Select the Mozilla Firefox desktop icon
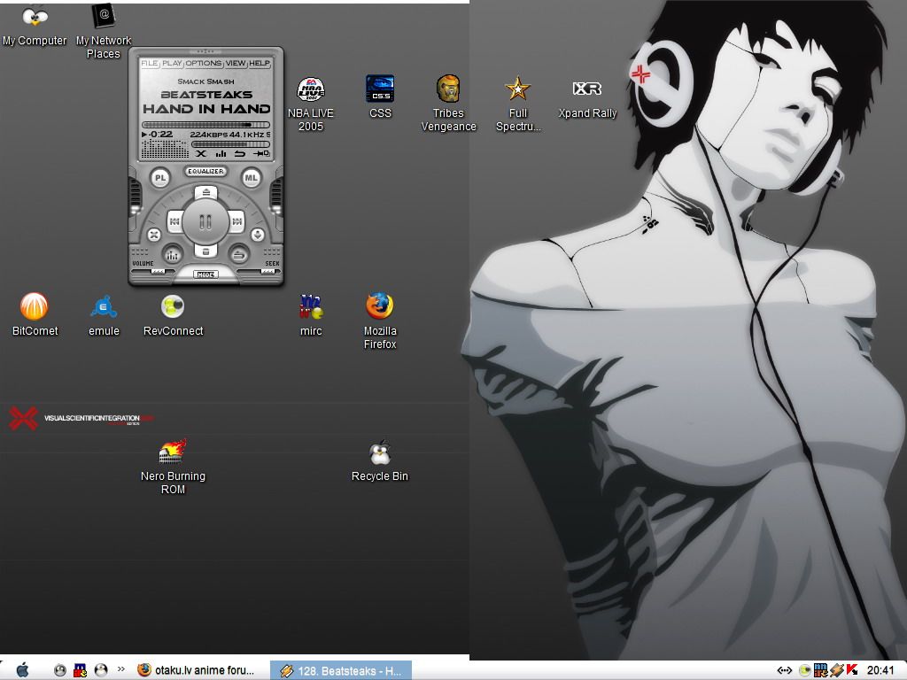Image resolution: width=907 pixels, height=680 pixels. 380,321
